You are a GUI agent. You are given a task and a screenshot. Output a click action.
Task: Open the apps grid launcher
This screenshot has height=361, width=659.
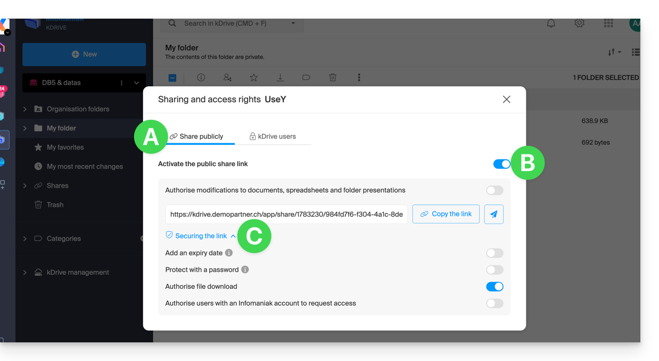click(608, 23)
